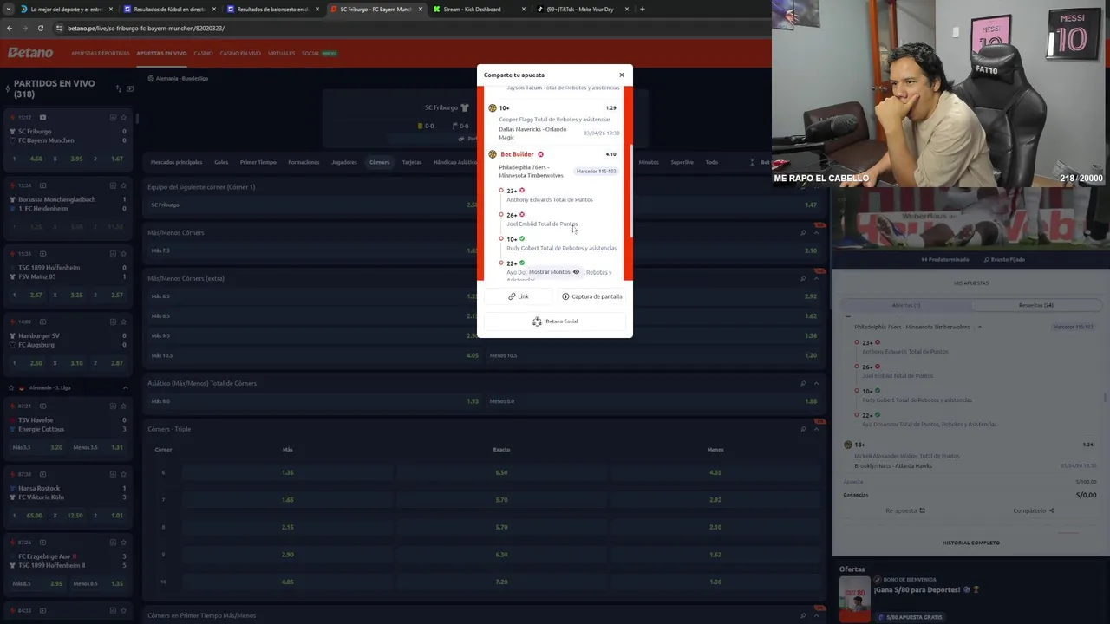Collapse Philadelphia 76ers - Minnesota Timberwolves bet details
Image resolution: width=1110 pixels, height=624 pixels.
(x=980, y=327)
